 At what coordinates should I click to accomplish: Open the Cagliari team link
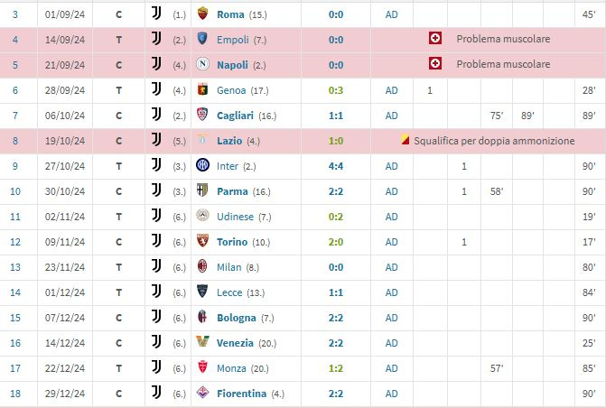point(235,116)
